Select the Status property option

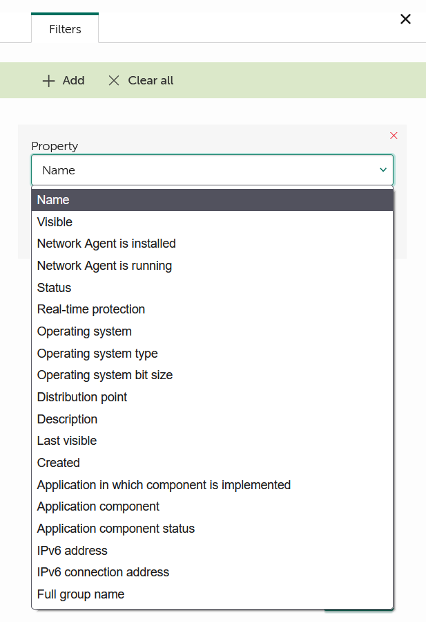pos(54,288)
